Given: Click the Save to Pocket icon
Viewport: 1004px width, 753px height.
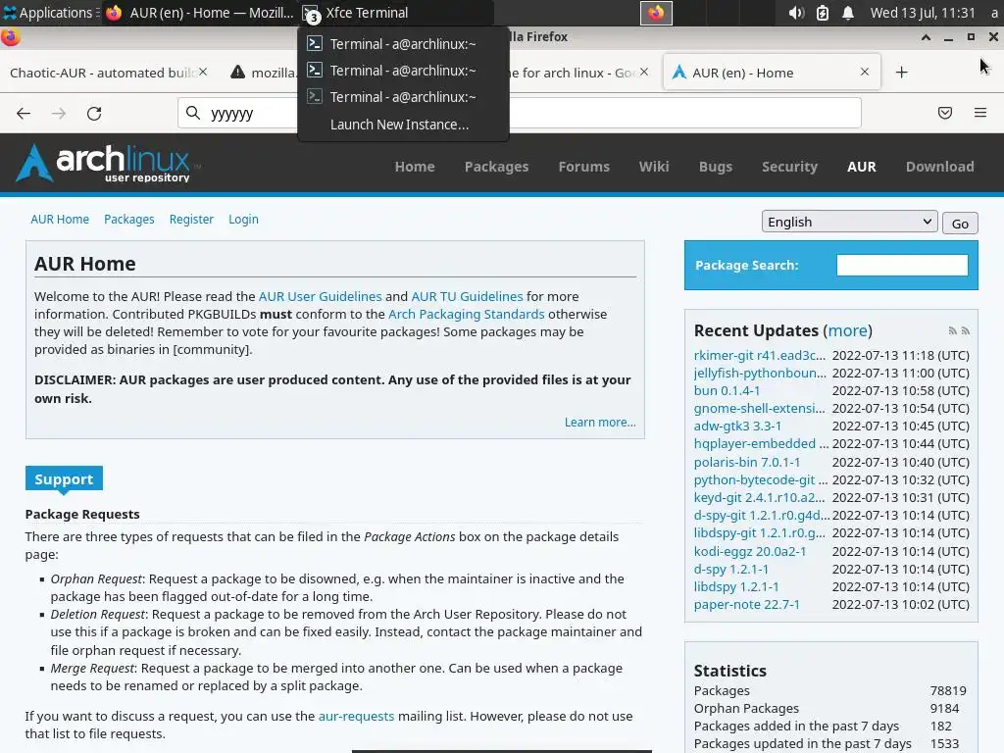Looking at the screenshot, I should tap(945, 114).
